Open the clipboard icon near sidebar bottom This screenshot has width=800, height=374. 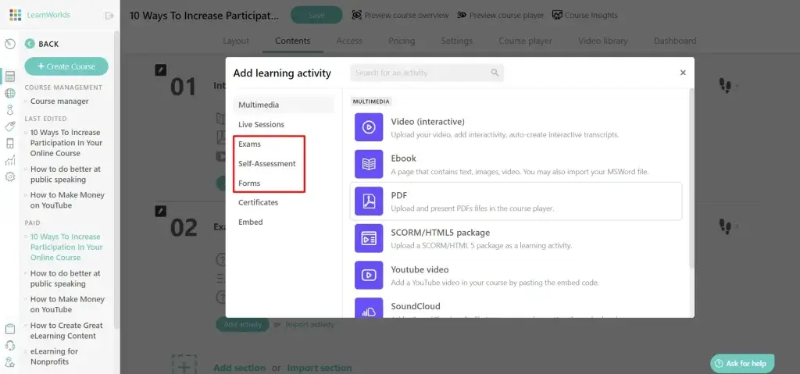click(9, 329)
